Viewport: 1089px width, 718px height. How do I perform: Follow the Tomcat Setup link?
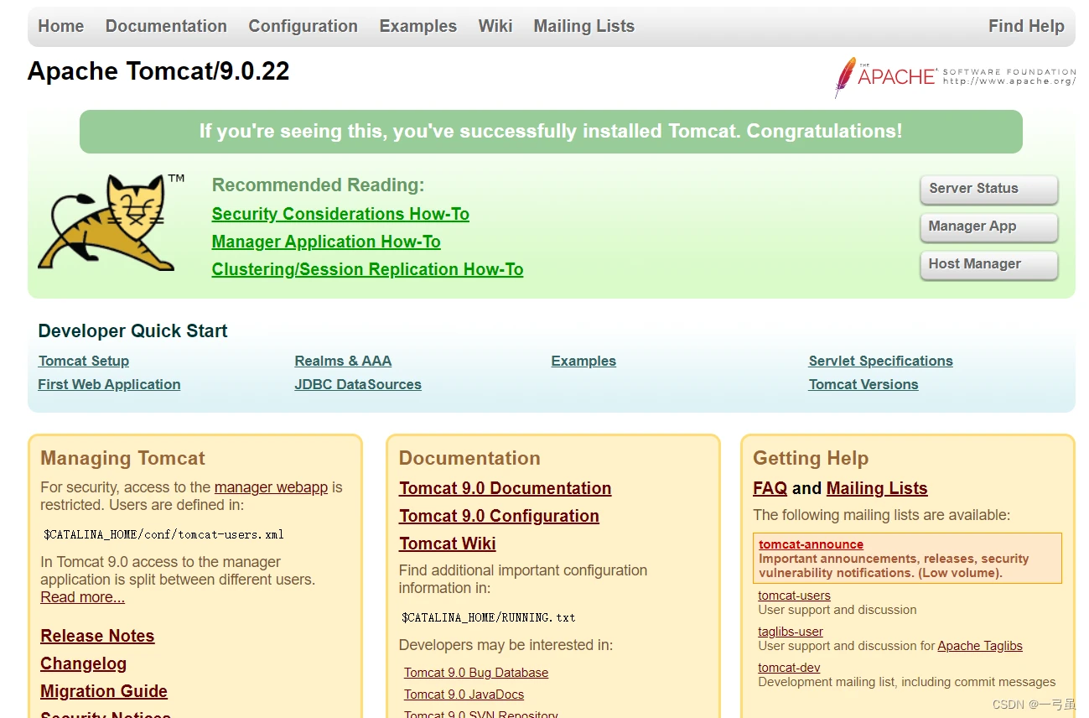[84, 361]
